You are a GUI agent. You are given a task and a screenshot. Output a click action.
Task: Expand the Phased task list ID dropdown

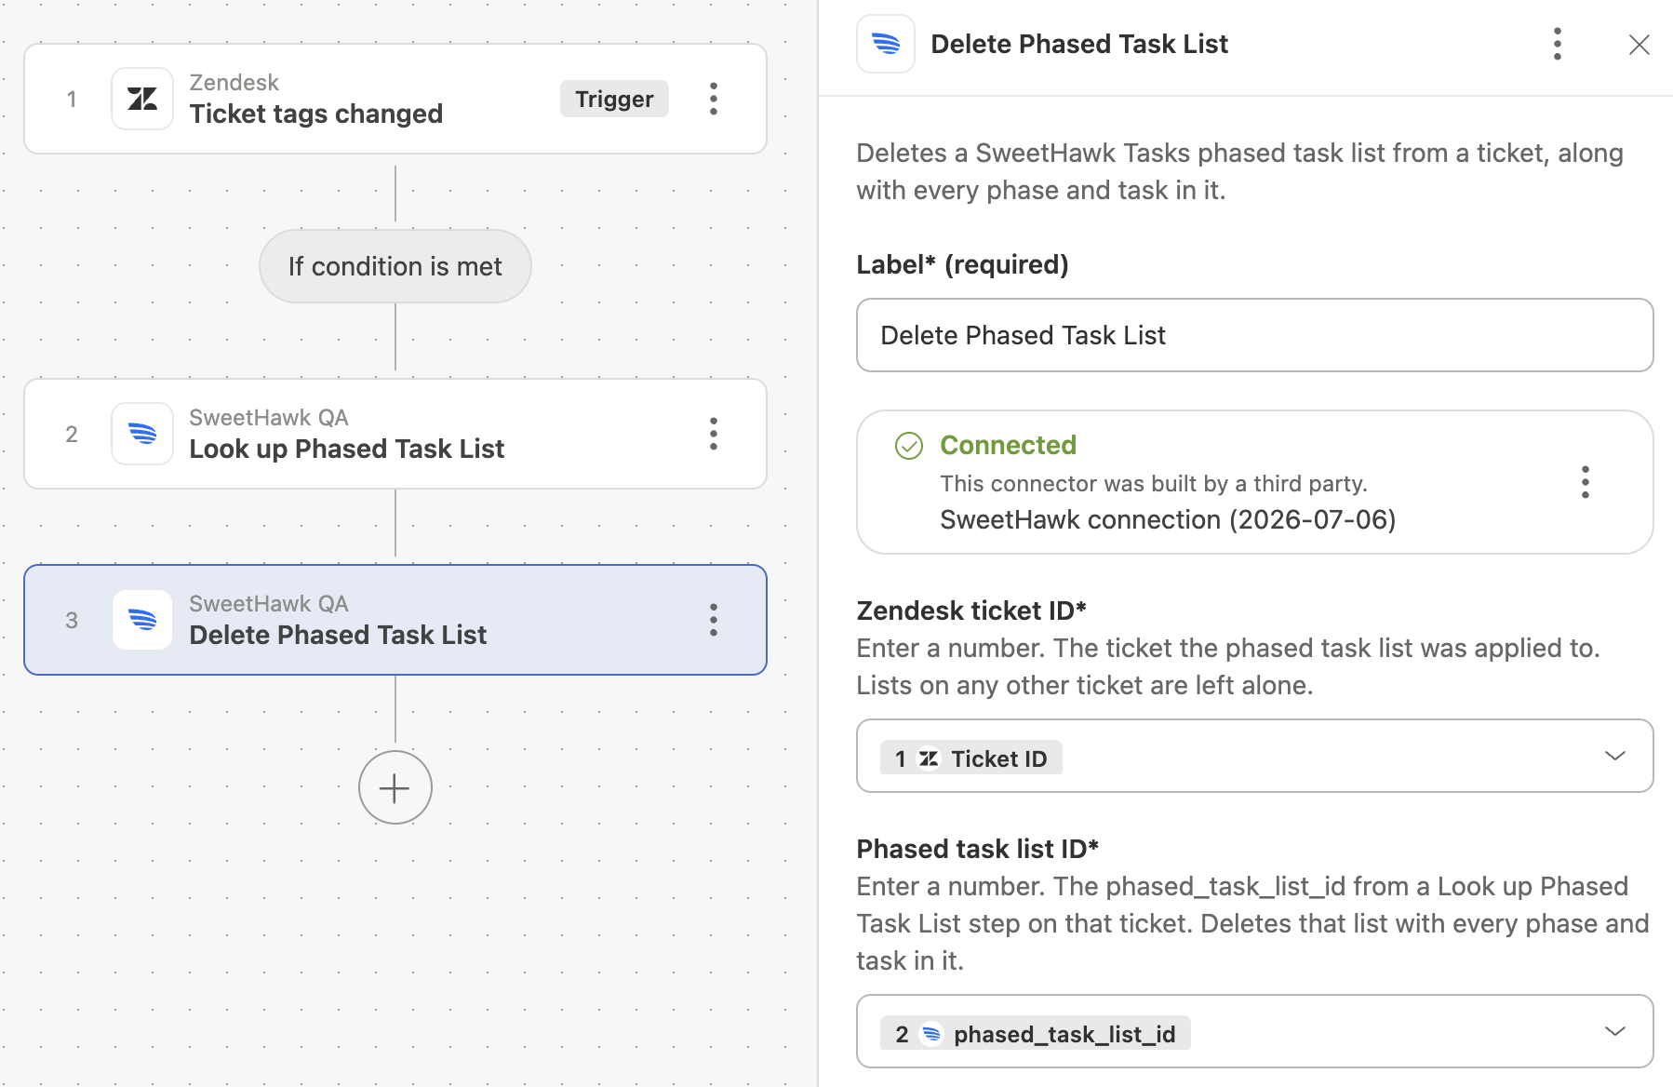[x=1615, y=1031]
